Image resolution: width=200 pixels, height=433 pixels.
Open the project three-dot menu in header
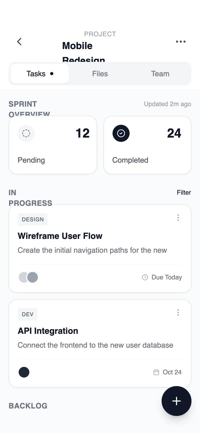click(181, 42)
